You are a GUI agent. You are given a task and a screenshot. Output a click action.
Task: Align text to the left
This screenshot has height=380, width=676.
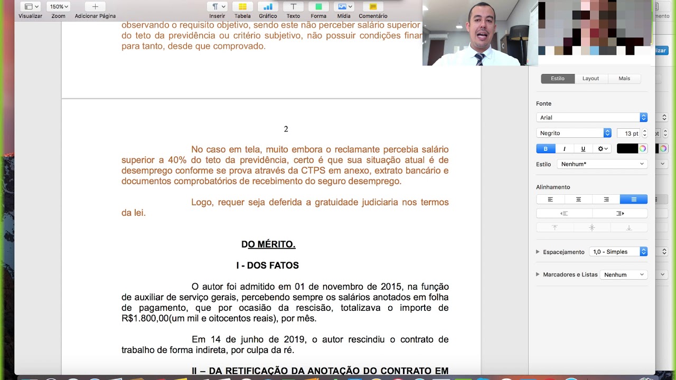click(x=550, y=199)
